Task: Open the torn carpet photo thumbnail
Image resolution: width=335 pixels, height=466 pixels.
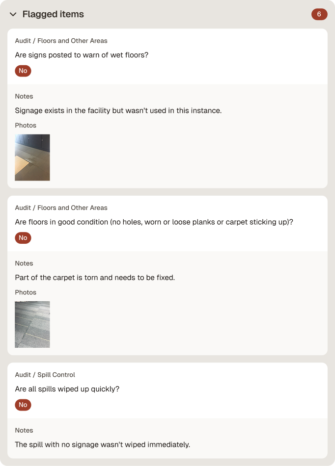Action: [x=32, y=325]
